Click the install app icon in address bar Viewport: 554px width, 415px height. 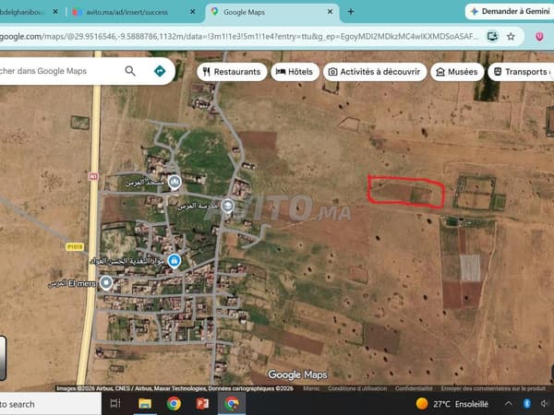(x=492, y=36)
